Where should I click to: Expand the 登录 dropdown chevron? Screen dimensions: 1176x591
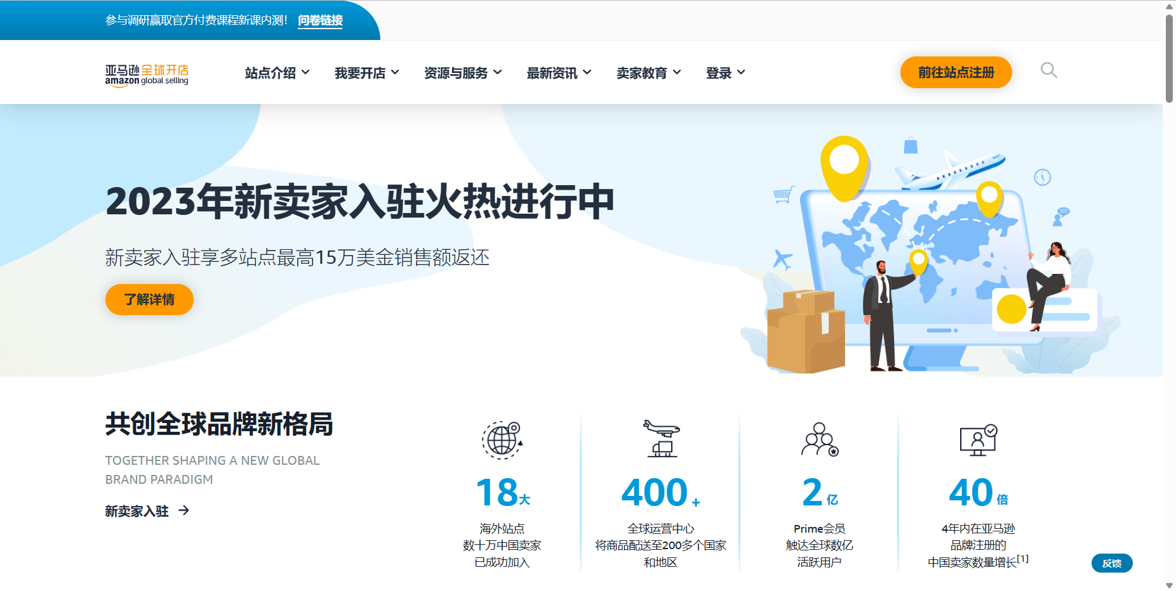(x=741, y=72)
